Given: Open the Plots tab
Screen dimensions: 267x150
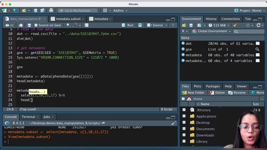Looking at the screenshot, I should coord(197,86).
